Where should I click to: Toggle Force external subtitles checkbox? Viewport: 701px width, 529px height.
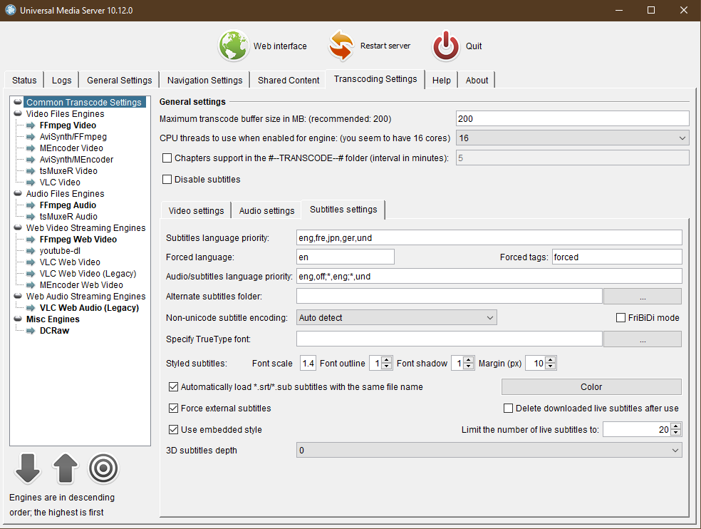[x=173, y=409]
